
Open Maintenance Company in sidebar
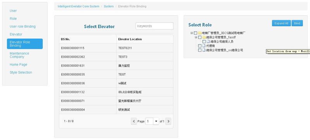tap(19, 55)
